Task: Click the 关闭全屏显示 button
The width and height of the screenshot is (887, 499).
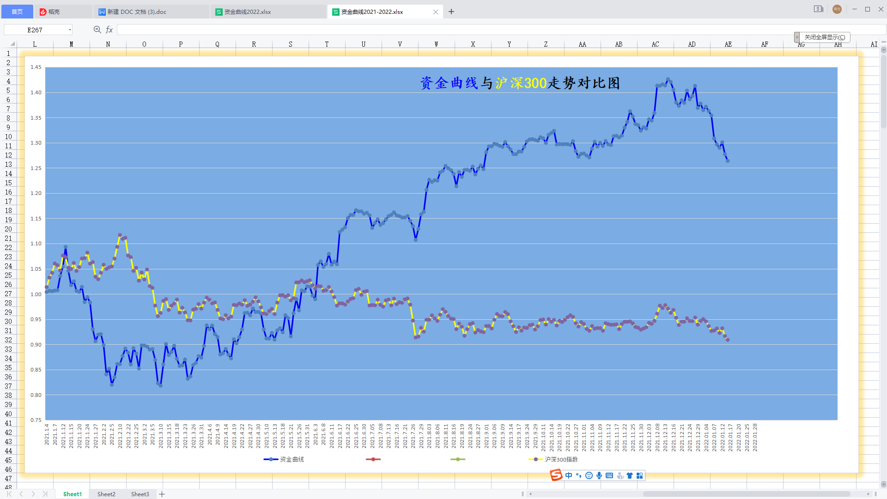Action: 825,37
